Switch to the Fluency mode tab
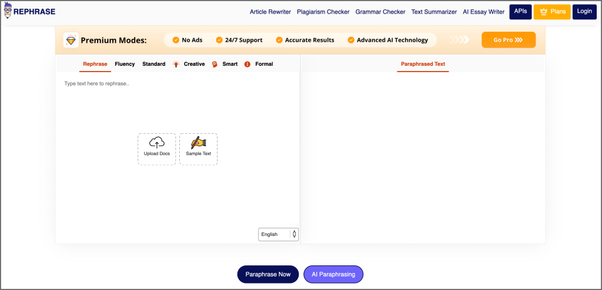The image size is (602, 290). (125, 64)
